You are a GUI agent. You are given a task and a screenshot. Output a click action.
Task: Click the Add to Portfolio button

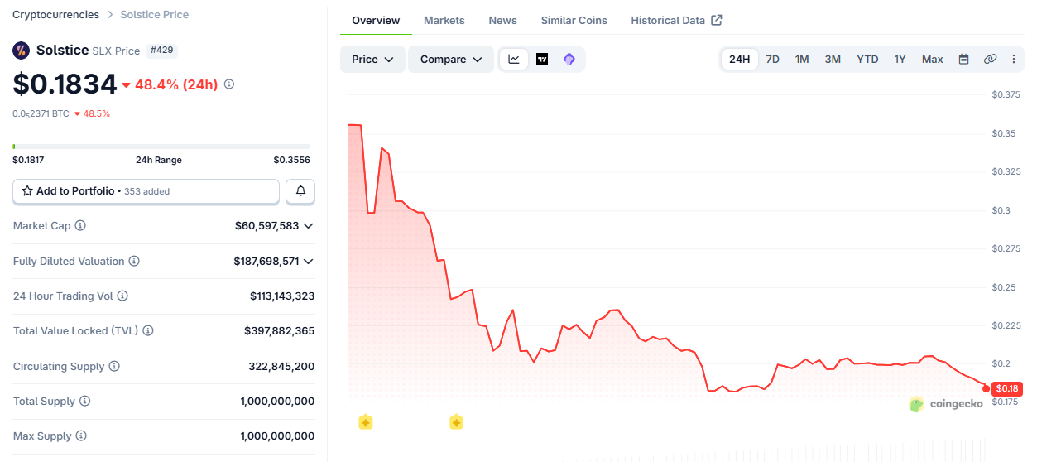146,191
